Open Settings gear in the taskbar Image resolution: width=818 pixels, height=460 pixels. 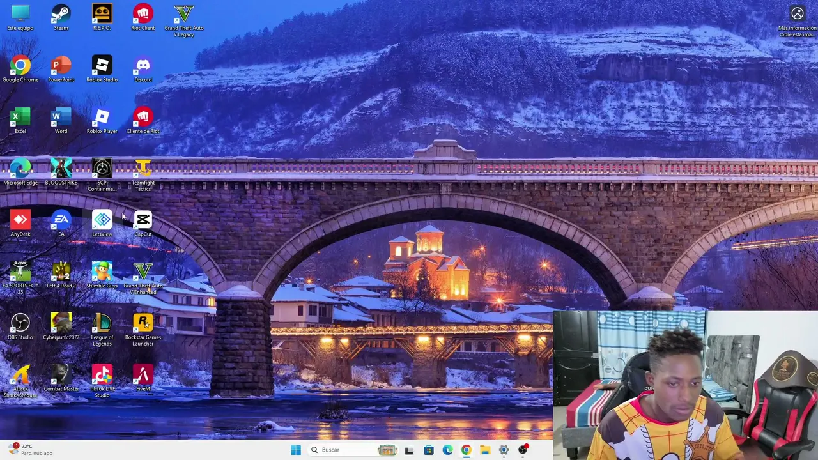click(x=504, y=450)
